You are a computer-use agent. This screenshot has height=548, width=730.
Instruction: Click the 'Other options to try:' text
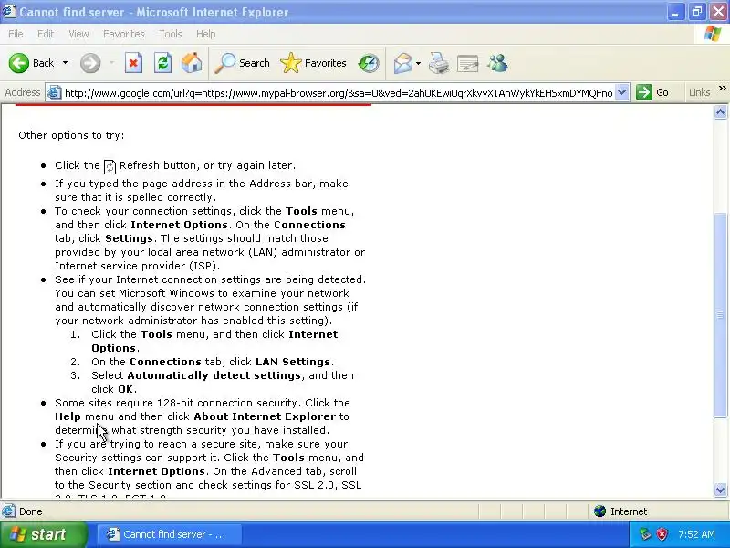tap(71, 135)
